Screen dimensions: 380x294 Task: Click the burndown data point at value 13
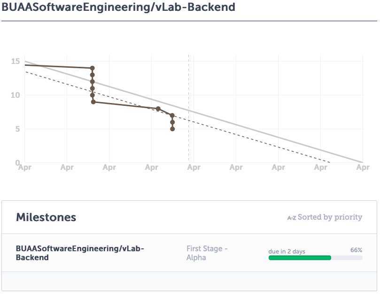[x=93, y=75]
